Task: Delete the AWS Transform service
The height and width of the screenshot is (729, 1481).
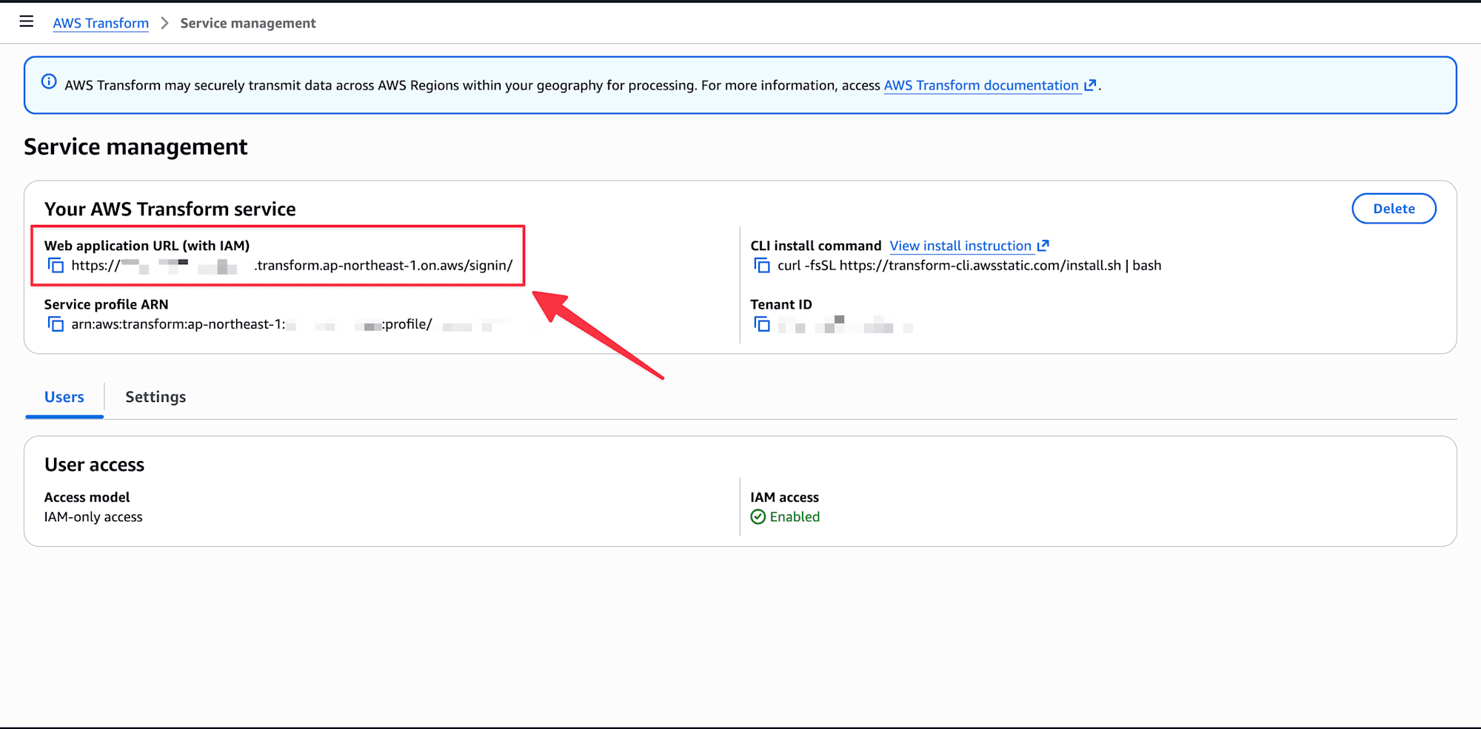Action: point(1394,209)
